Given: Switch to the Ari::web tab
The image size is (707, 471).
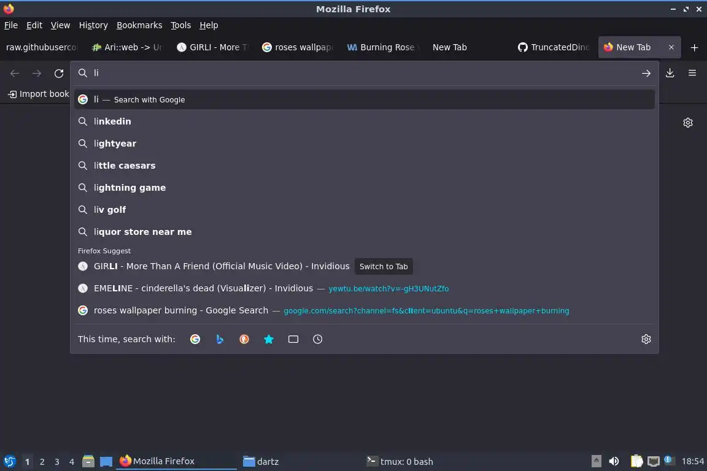Looking at the screenshot, I should [126, 47].
